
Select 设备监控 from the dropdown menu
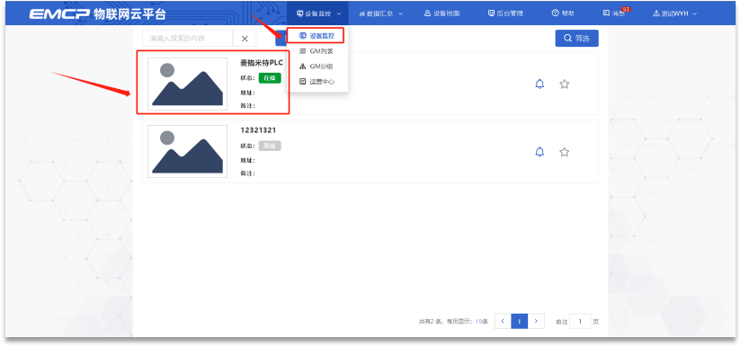pos(317,35)
